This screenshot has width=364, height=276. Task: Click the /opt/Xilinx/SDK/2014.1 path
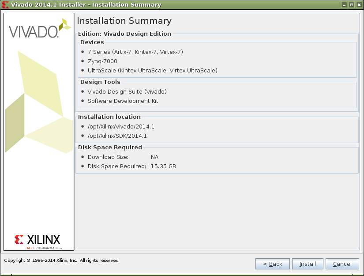coord(117,136)
